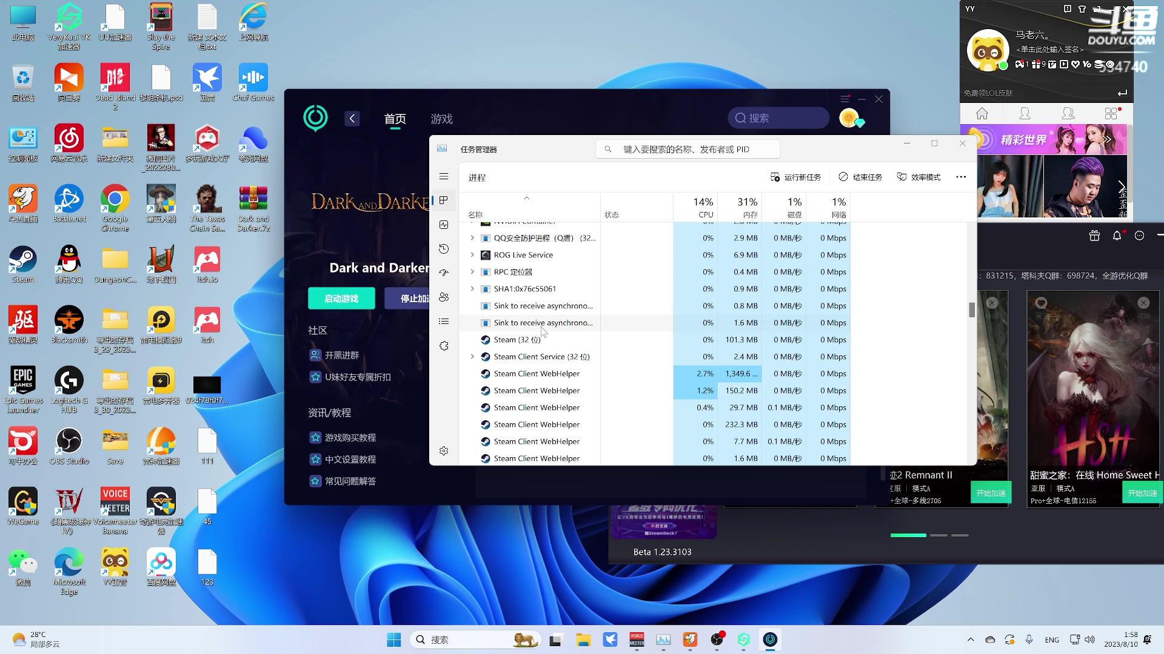Screen dimensions: 1164x654
Task: Expand QQ安全防护进程 process group
Action: click(472, 238)
